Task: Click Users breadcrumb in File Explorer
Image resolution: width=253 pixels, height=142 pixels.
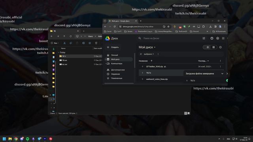Action: (91, 36)
